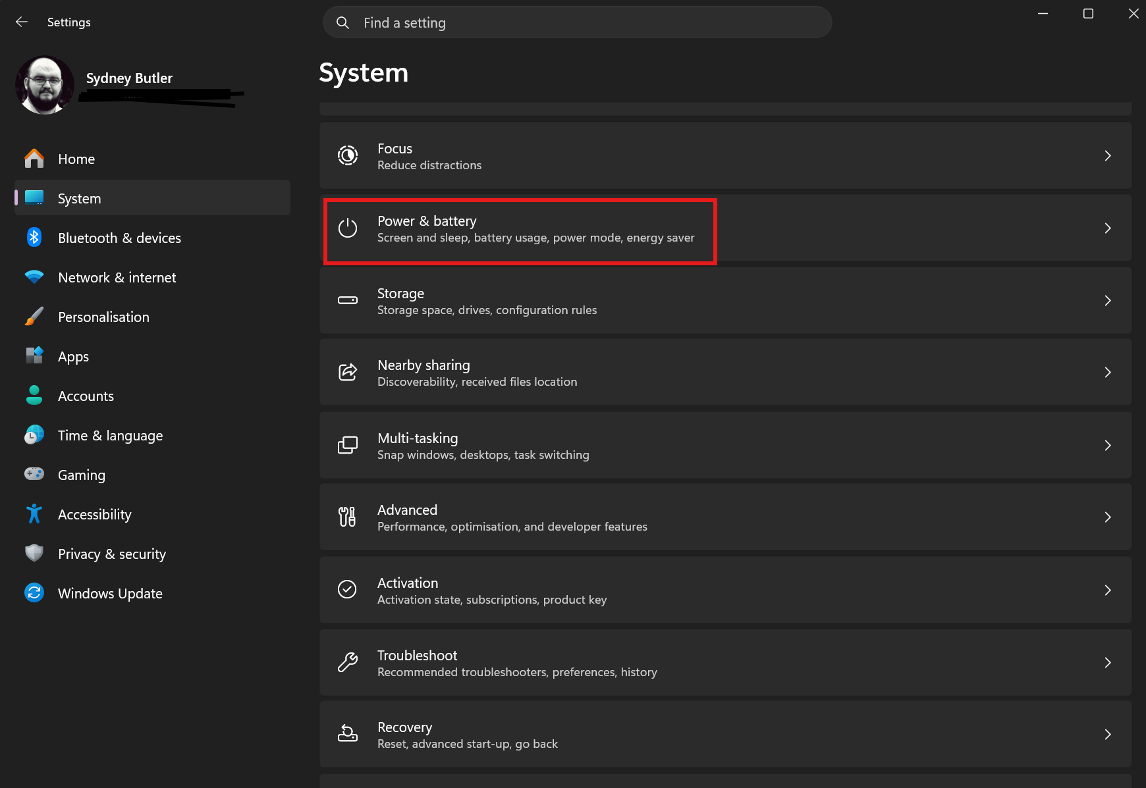Click the Activation checkmark icon
Image resolution: width=1146 pixels, height=788 pixels.
(347, 590)
